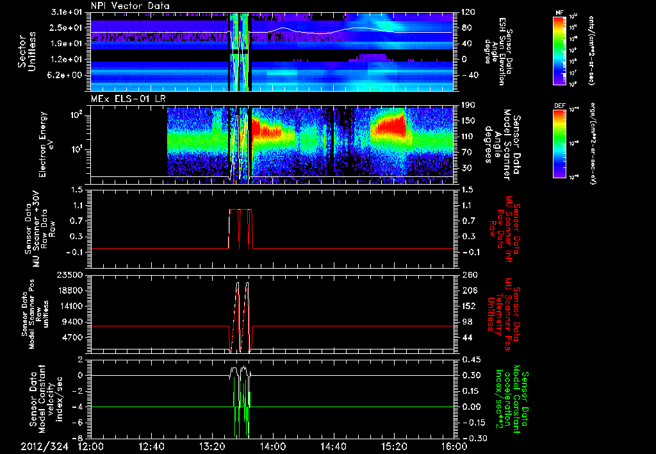Click the red "MU Scanner Pos Telemetry" axis title
The width and height of the screenshot is (656, 454).
(x=501, y=314)
